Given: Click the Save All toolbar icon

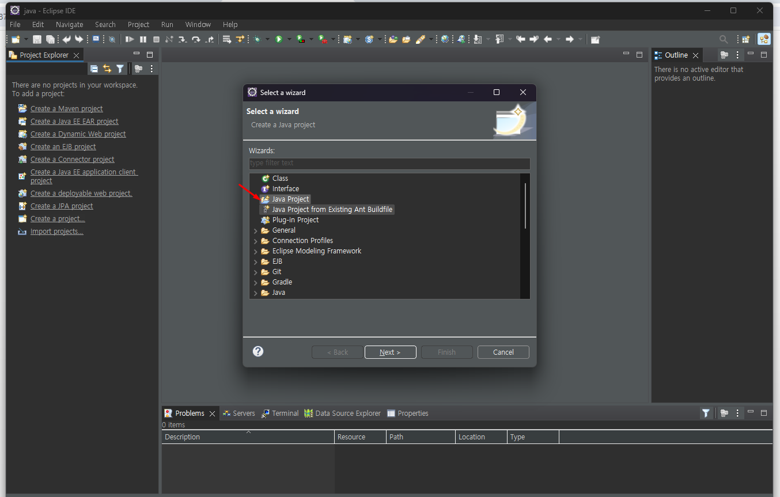Looking at the screenshot, I should click(50, 39).
